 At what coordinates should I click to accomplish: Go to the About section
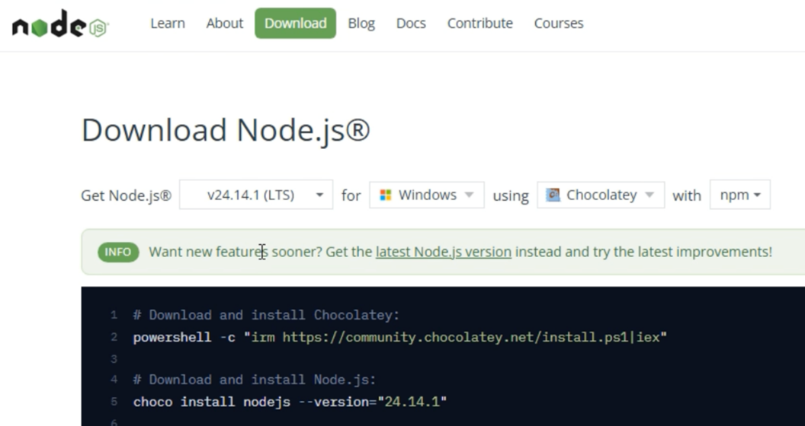(224, 24)
